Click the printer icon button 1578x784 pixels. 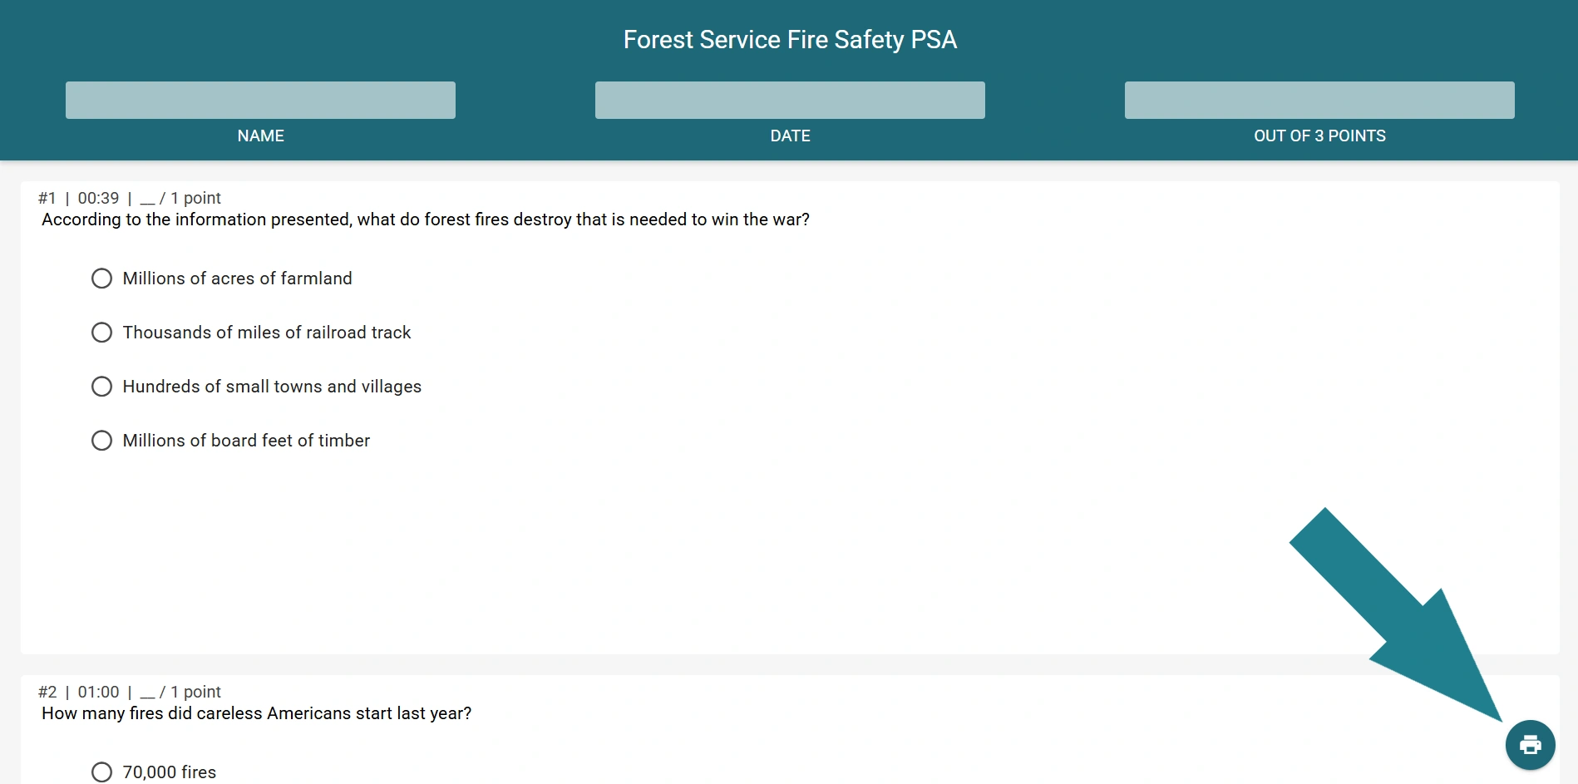(x=1530, y=745)
